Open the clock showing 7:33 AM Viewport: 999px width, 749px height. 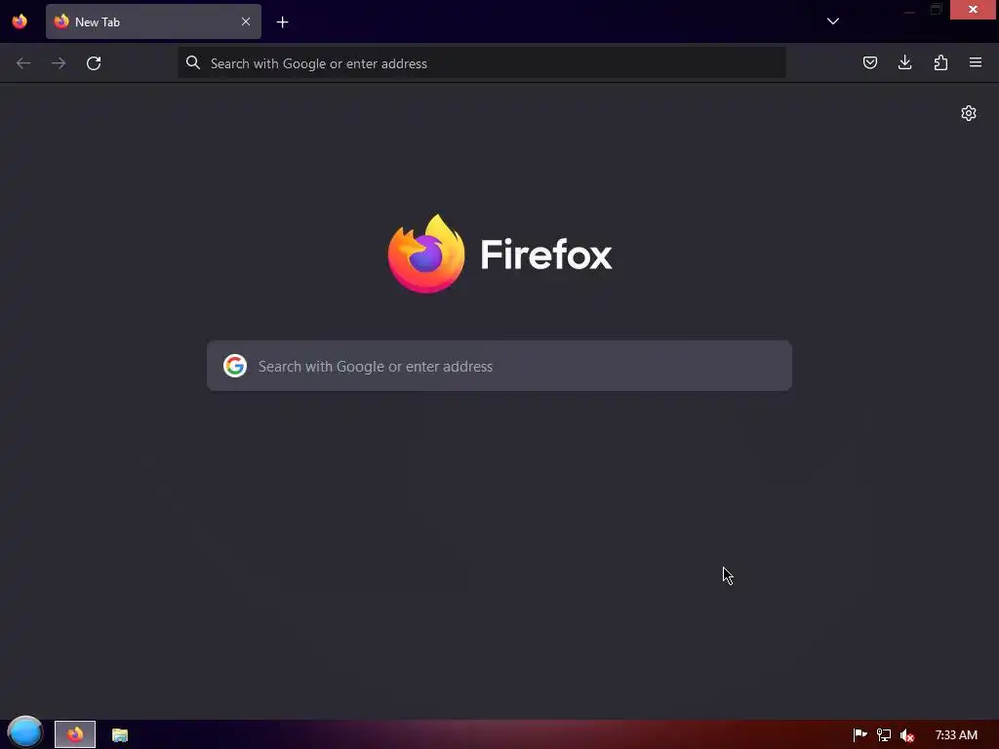(956, 735)
